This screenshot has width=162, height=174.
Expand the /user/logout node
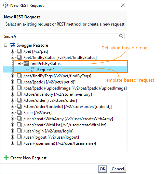click(12, 137)
